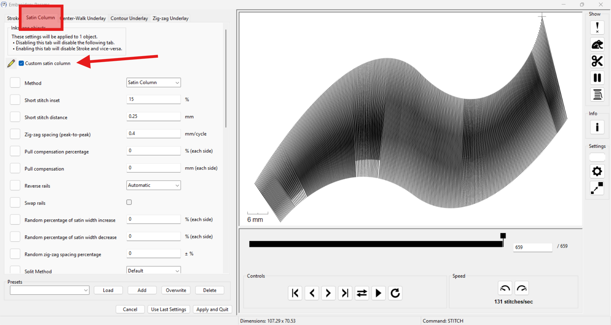This screenshot has width=611, height=325.
Task: Click Use Last Settings button
Action: pyautogui.click(x=169, y=309)
